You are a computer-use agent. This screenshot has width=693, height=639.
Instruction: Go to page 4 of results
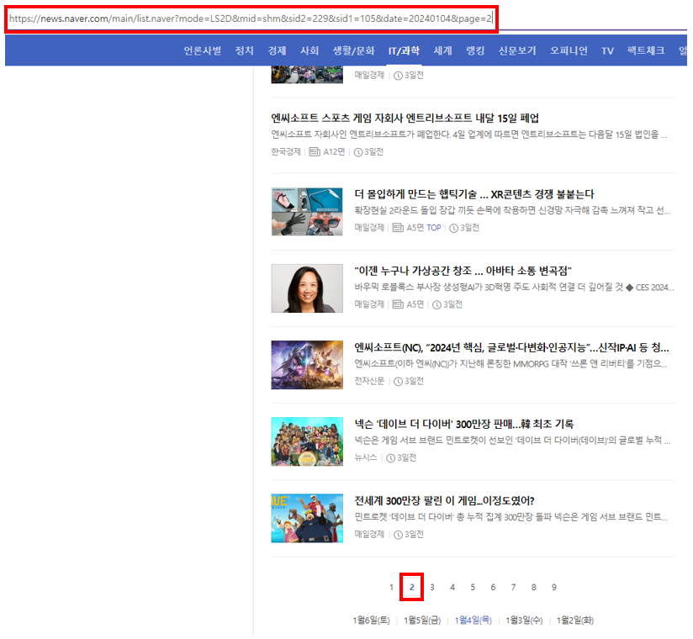tap(452, 588)
